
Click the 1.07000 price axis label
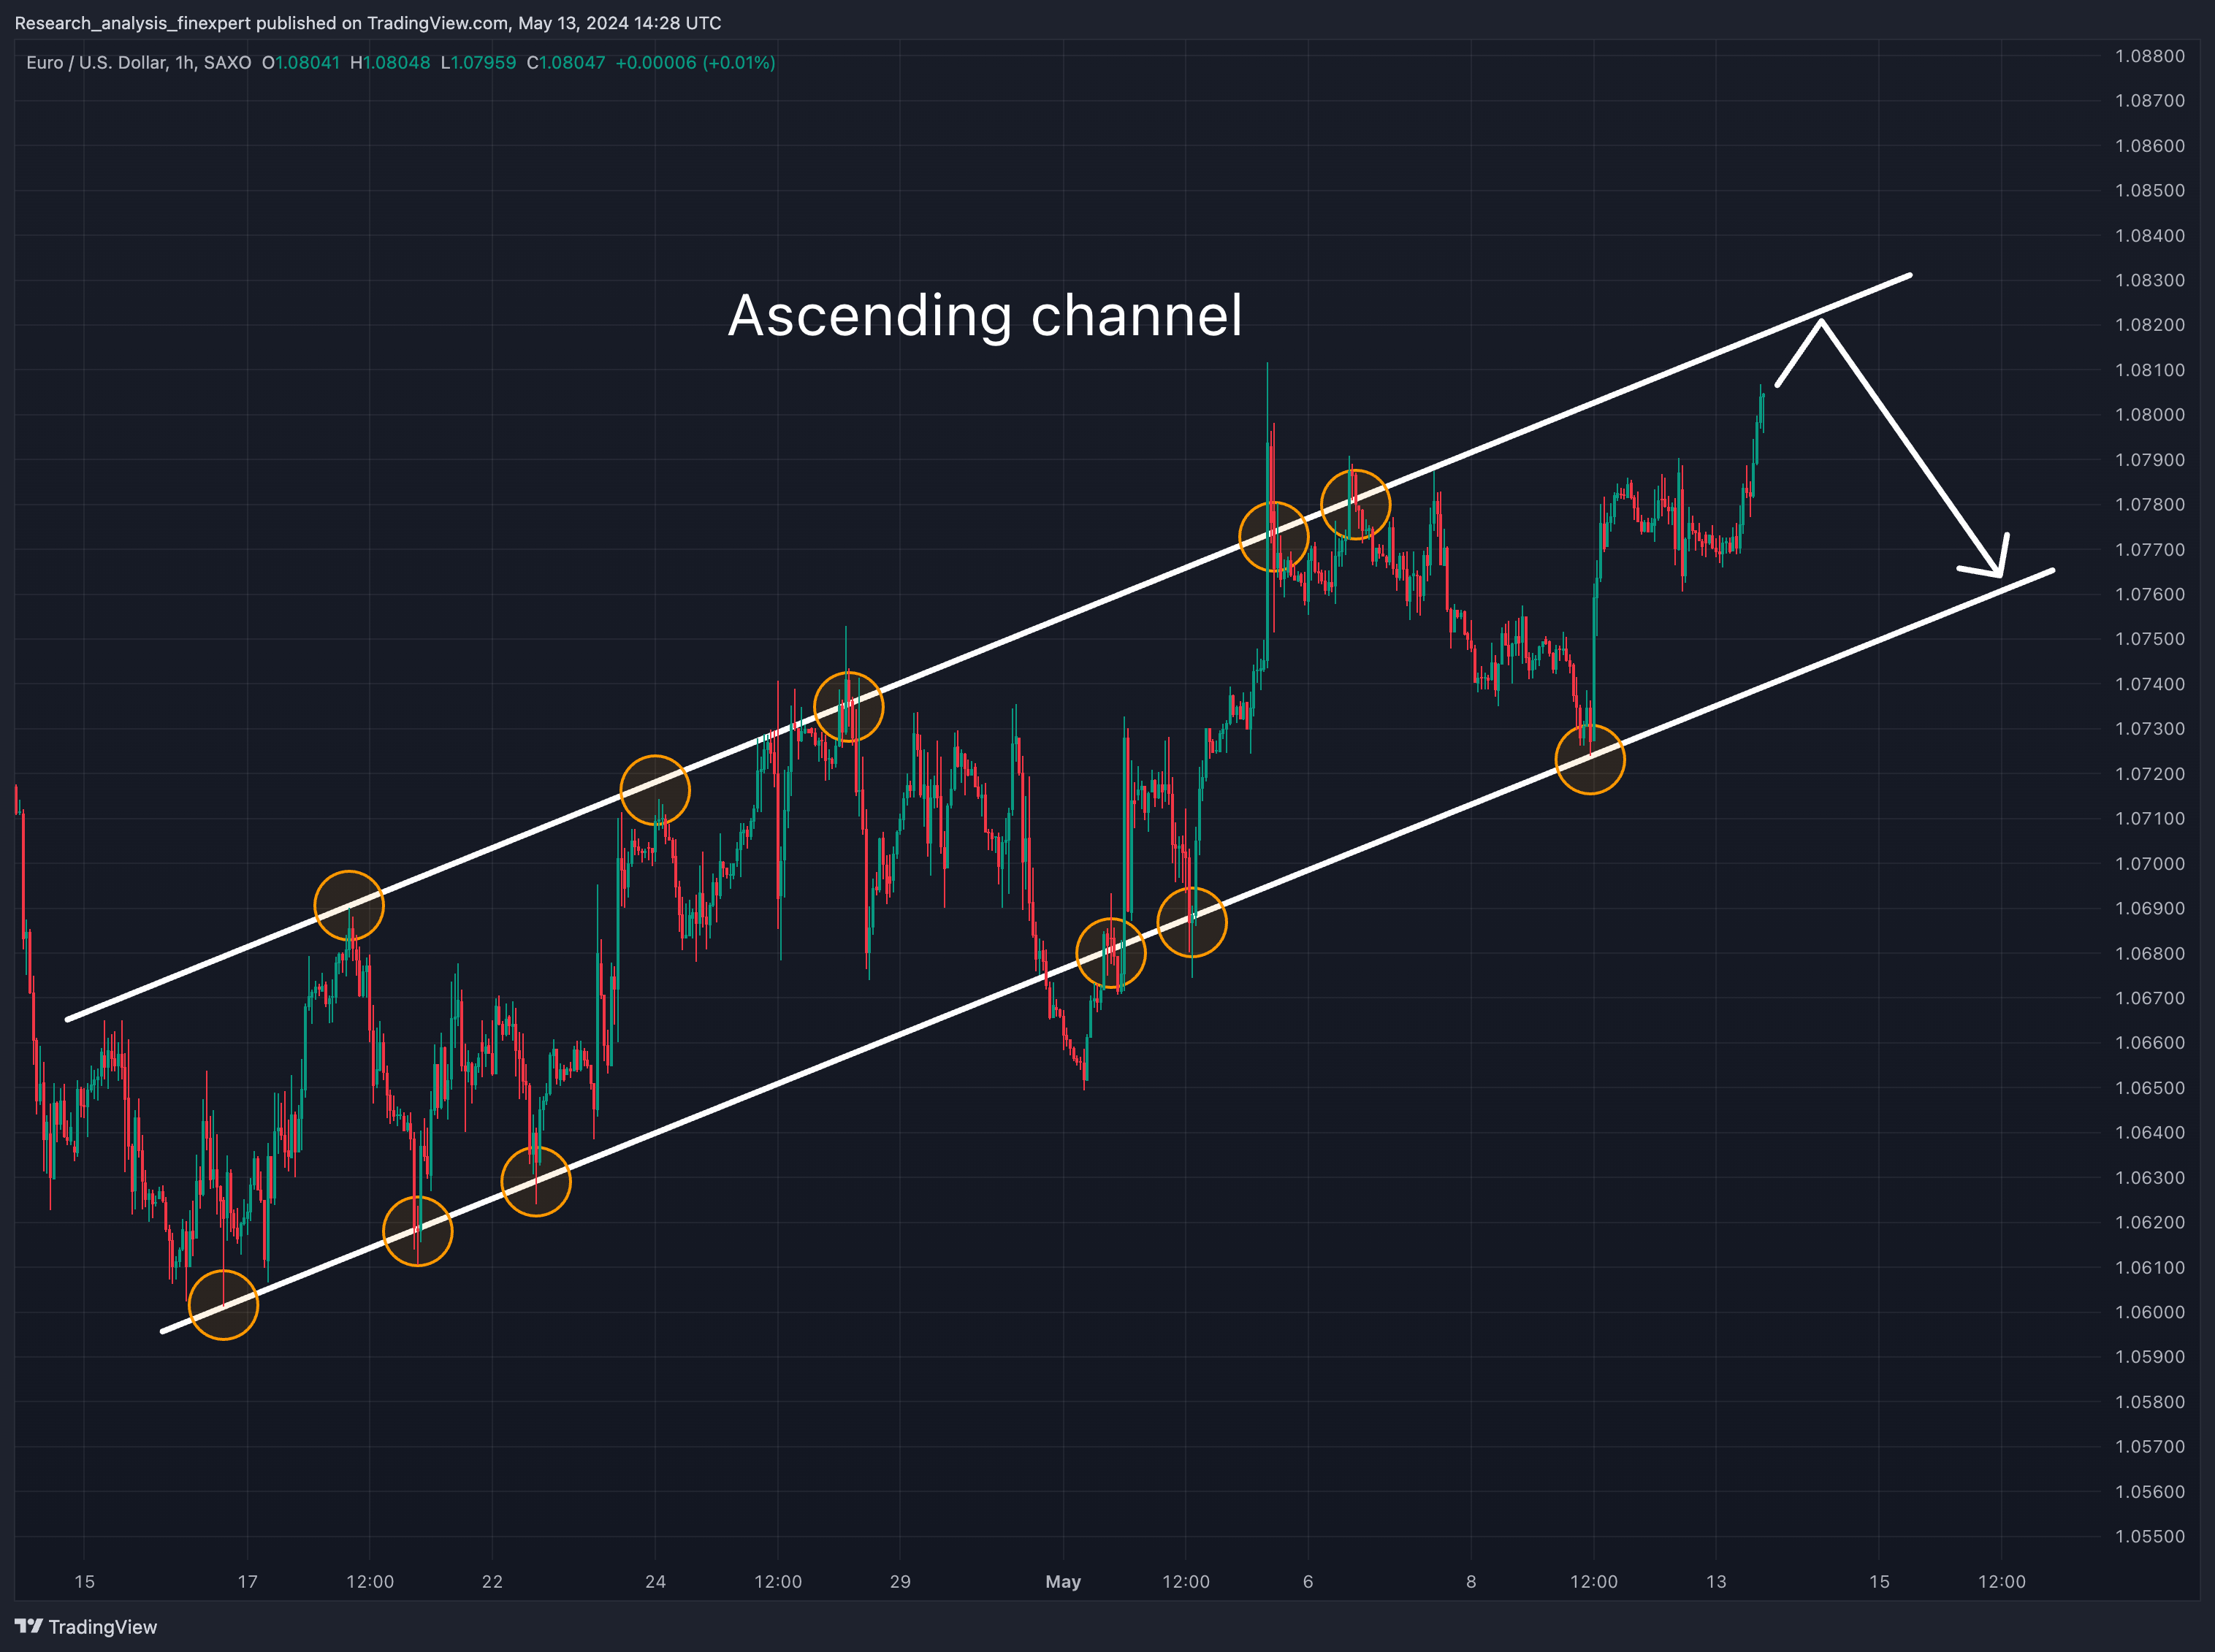[2150, 863]
